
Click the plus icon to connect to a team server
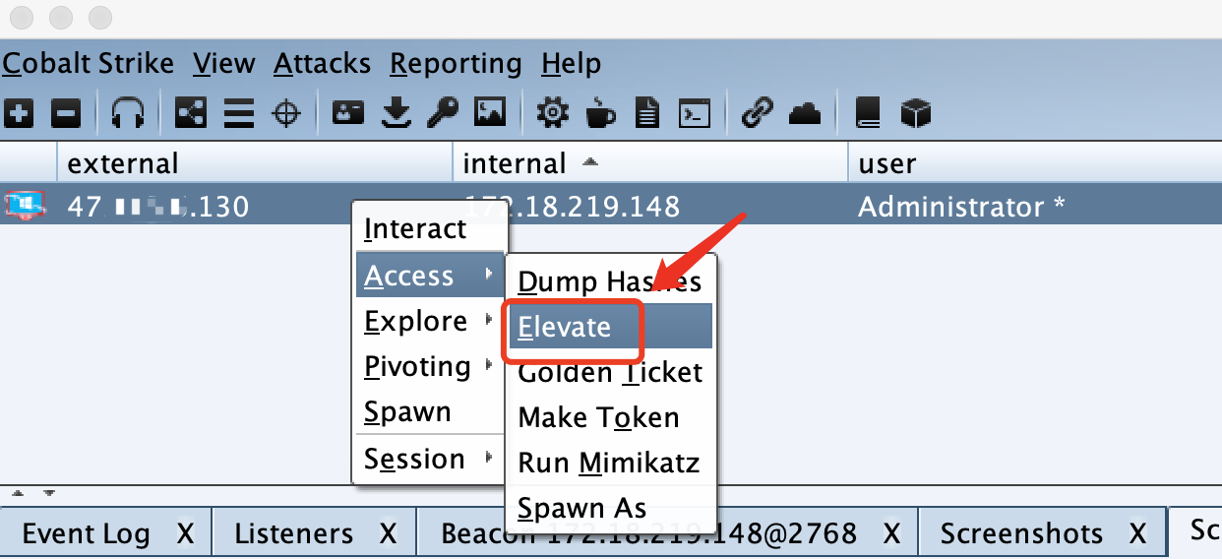pos(19,113)
